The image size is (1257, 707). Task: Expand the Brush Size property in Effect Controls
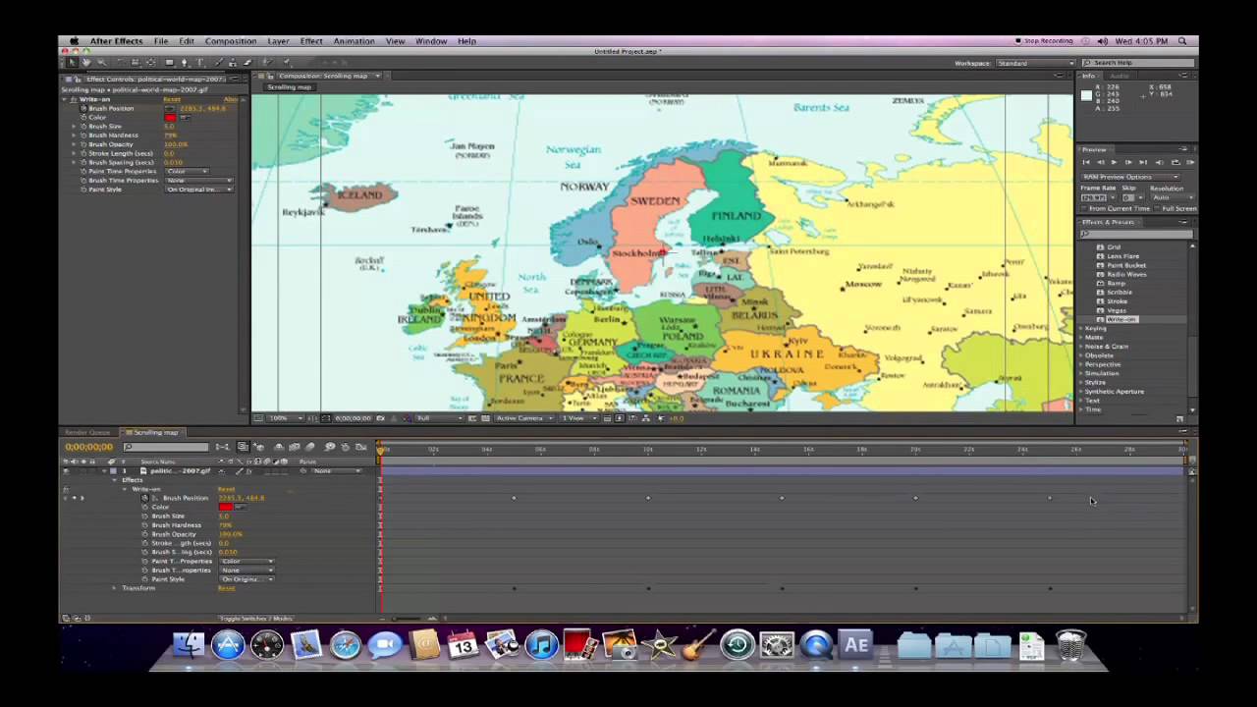(x=74, y=126)
